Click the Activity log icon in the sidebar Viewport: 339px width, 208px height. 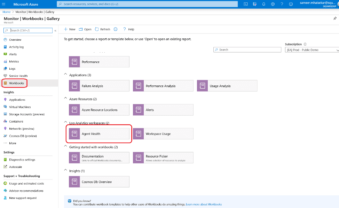pos(6,47)
